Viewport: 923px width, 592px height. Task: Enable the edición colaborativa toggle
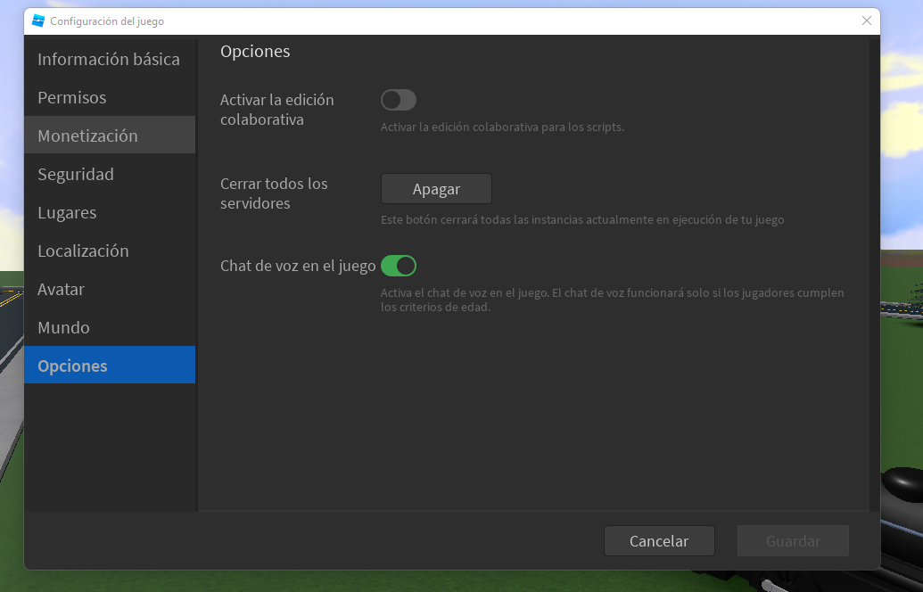(399, 100)
